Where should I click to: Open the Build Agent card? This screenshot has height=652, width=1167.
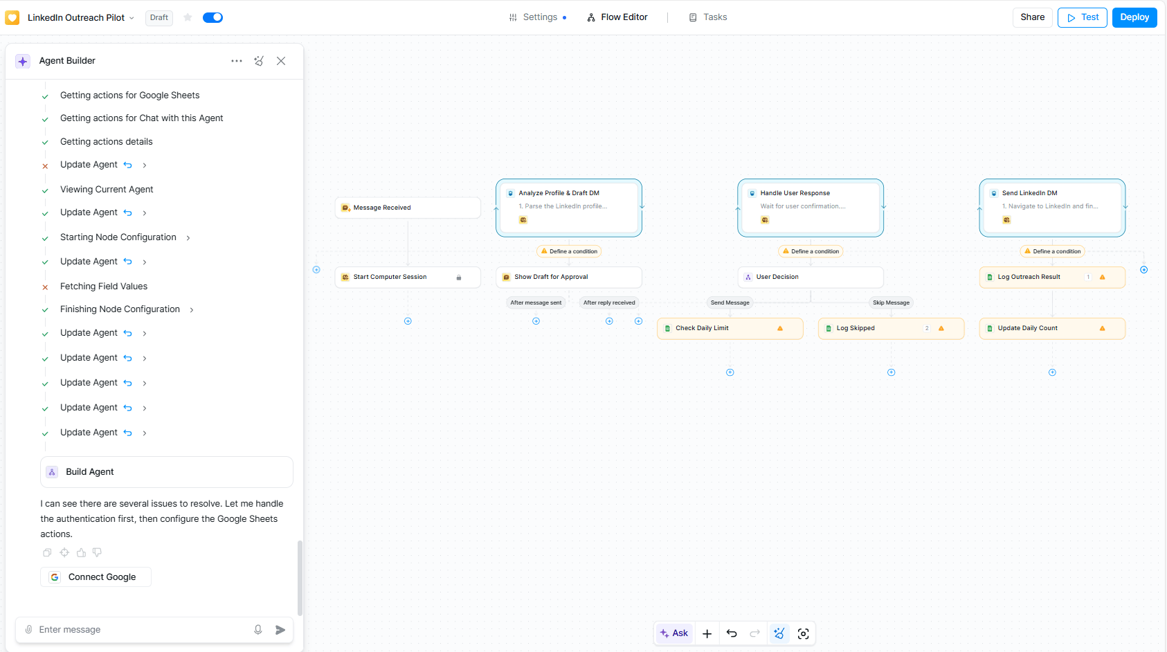click(x=166, y=472)
